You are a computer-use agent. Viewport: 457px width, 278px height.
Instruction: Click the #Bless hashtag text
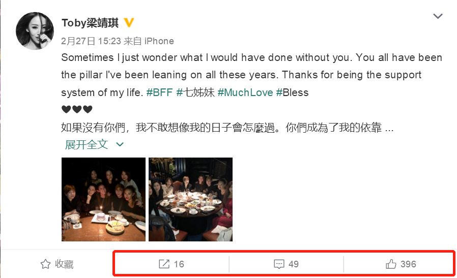(x=292, y=92)
